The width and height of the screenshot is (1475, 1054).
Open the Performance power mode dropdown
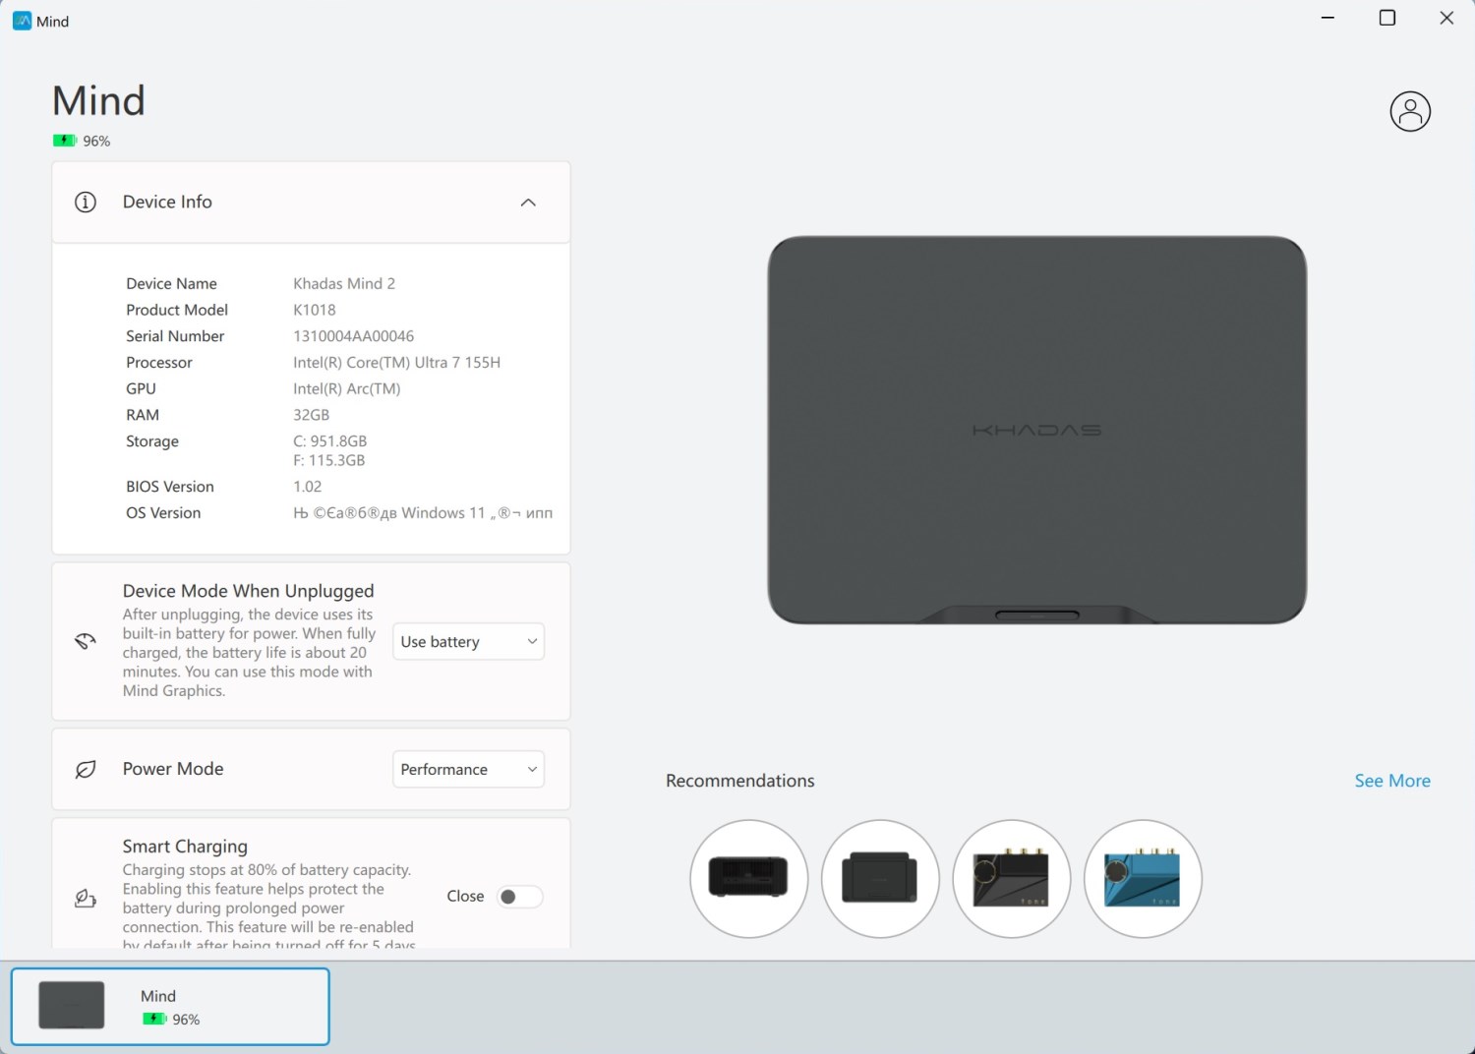[468, 769]
